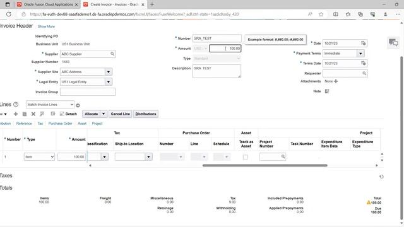
Task: Open a new browser tab
Action: point(152,4)
